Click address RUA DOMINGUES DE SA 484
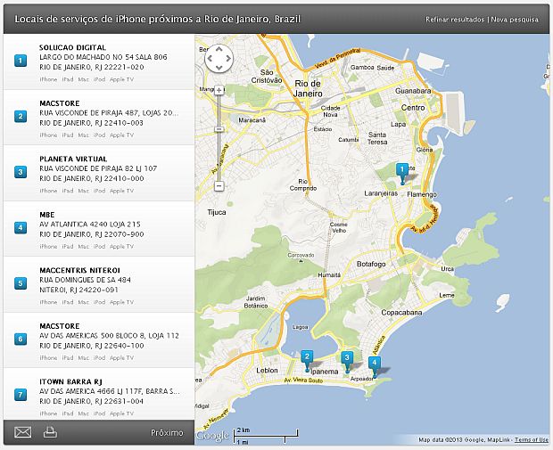 point(85,280)
